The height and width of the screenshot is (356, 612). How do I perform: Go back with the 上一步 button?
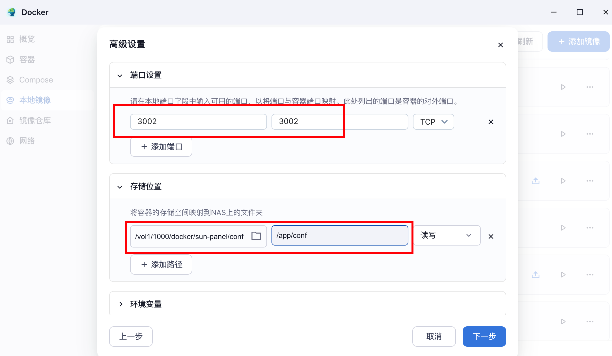tap(131, 336)
